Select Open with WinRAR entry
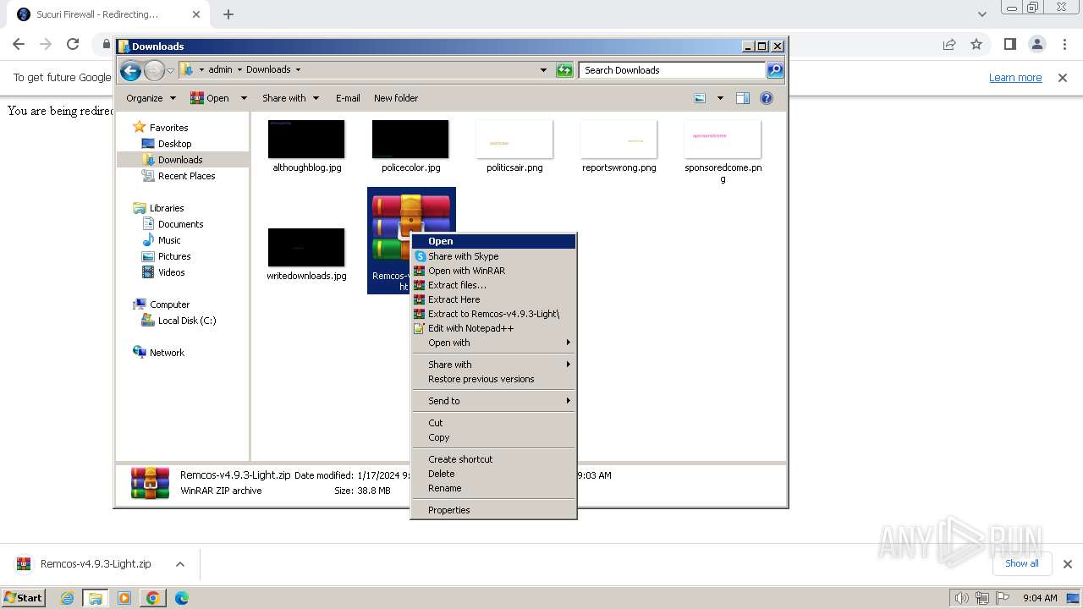Image resolution: width=1083 pixels, height=609 pixels. coord(493,271)
